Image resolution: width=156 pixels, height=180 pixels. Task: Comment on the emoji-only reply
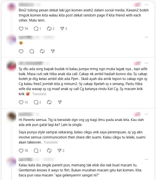[32, 51]
